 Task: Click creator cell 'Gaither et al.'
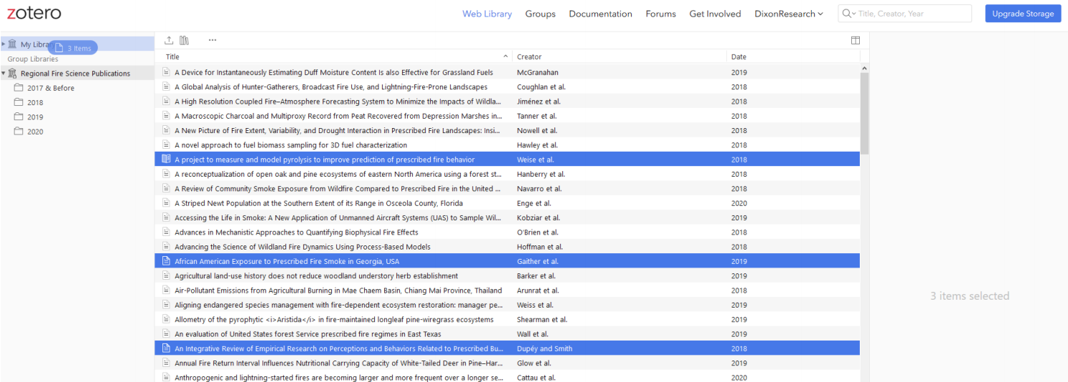[538, 261]
